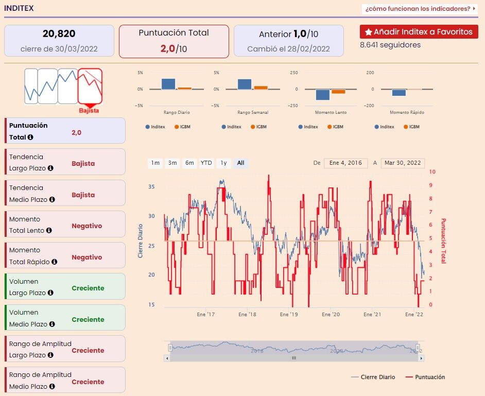The image size is (485, 396).
Task: Toggle Puntuación series in main chart legend
Action: click(x=425, y=377)
